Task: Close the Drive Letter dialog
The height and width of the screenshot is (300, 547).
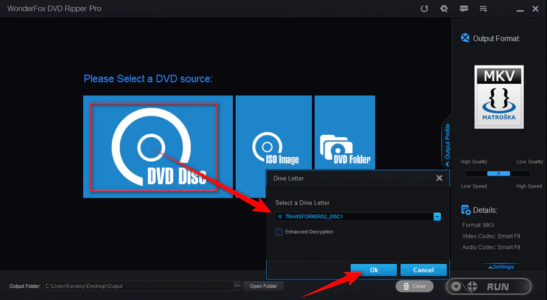Action: click(x=439, y=178)
